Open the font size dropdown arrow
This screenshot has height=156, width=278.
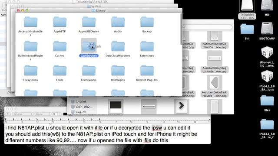(x=60, y=114)
